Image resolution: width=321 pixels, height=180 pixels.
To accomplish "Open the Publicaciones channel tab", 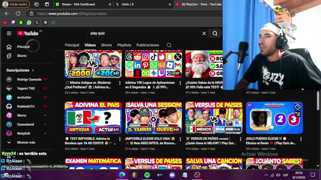I will 148,45.
